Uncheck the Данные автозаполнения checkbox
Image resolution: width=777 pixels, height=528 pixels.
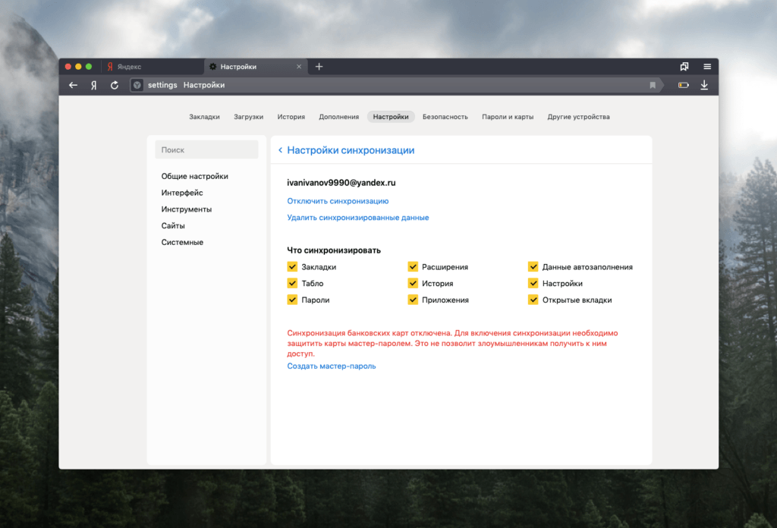click(x=533, y=267)
